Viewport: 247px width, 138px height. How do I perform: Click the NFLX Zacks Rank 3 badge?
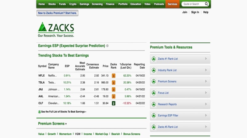point(113,76)
